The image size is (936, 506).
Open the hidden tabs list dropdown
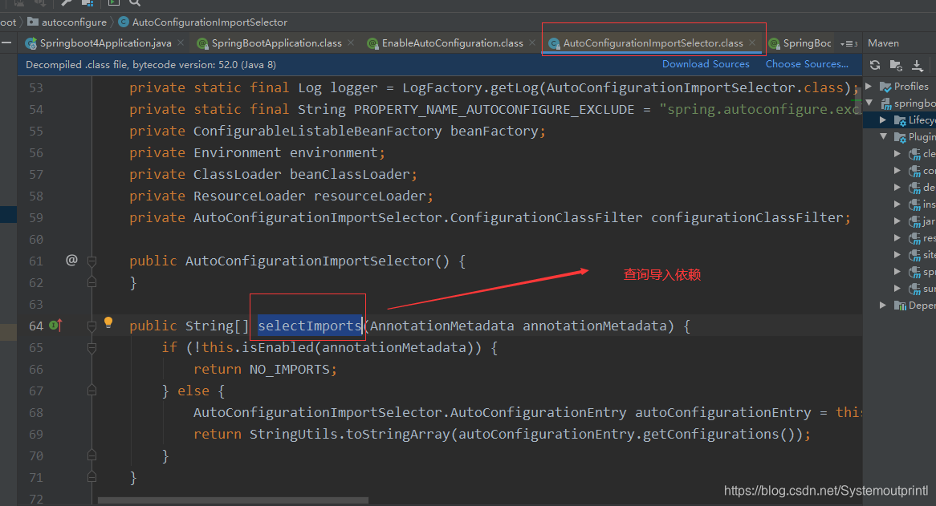pos(849,43)
